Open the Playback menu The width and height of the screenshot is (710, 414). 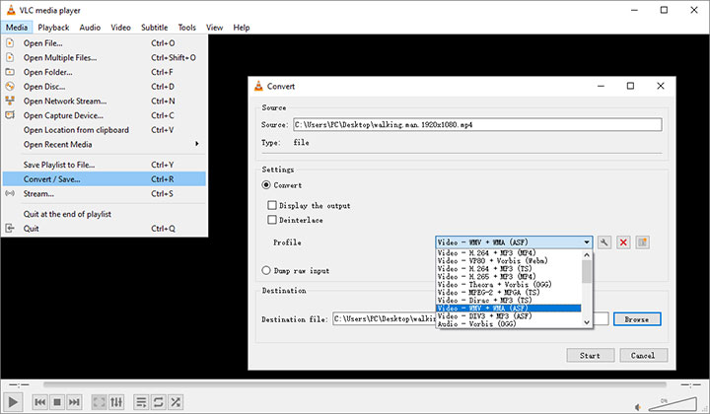(x=53, y=28)
